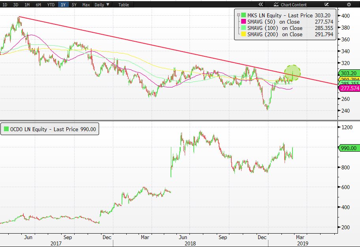Switch to the 6M range tab

coord(38,5)
